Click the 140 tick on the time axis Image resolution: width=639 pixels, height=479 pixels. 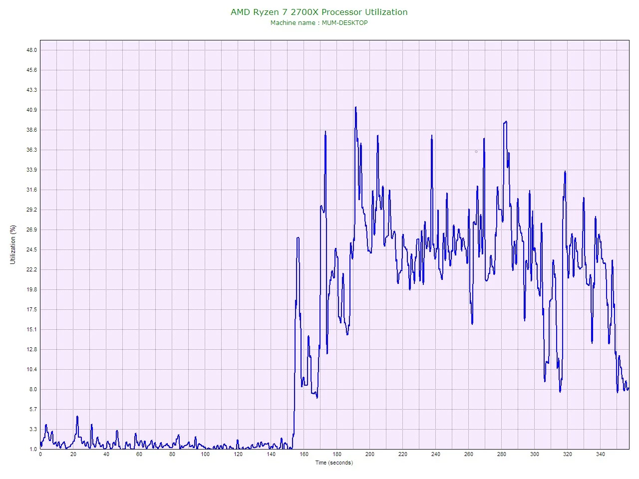point(271,454)
